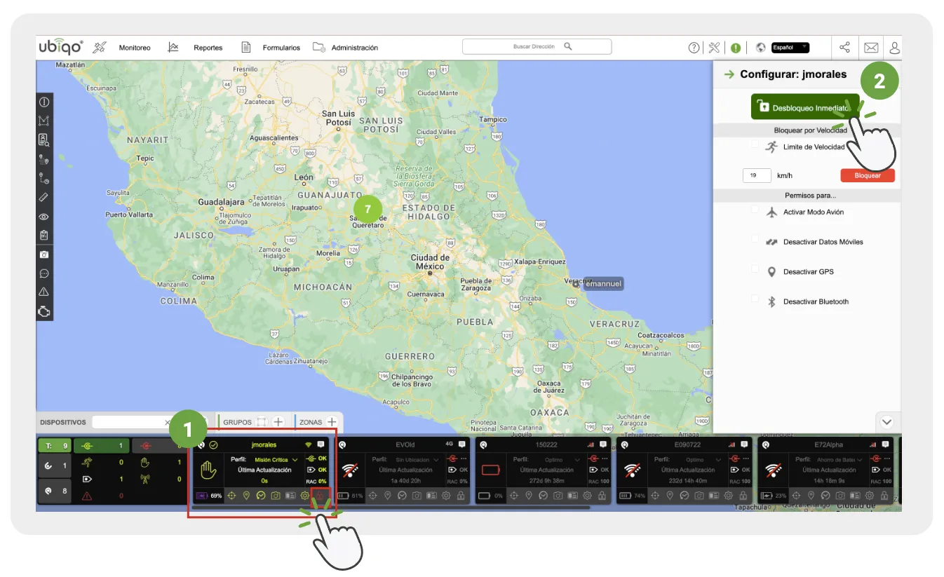Open the Español language dropdown
This screenshot has height=577, width=944.
coord(790,48)
